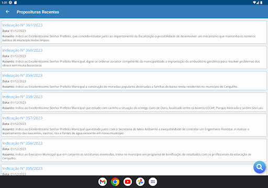This screenshot has height=188, width=268.
Task: Select the Data line of Indicação 360/2023
Action: click(x=14, y=56)
